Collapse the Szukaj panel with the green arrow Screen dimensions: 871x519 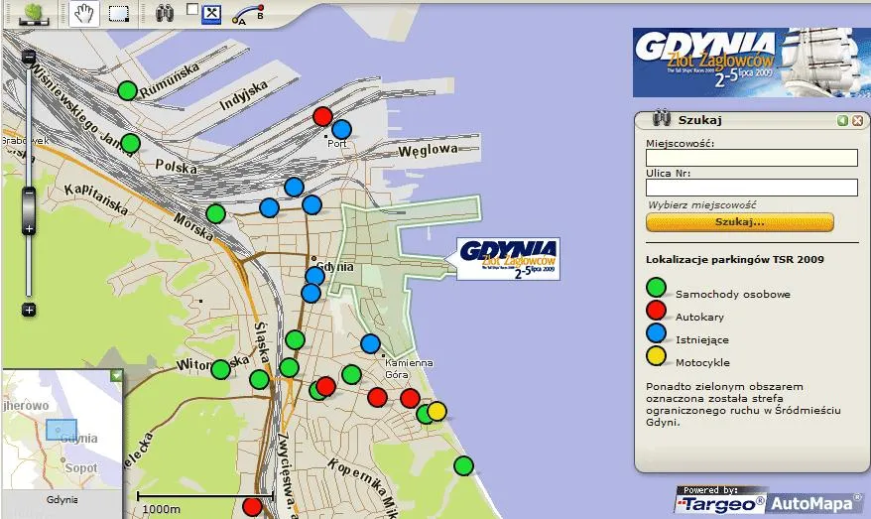842,120
